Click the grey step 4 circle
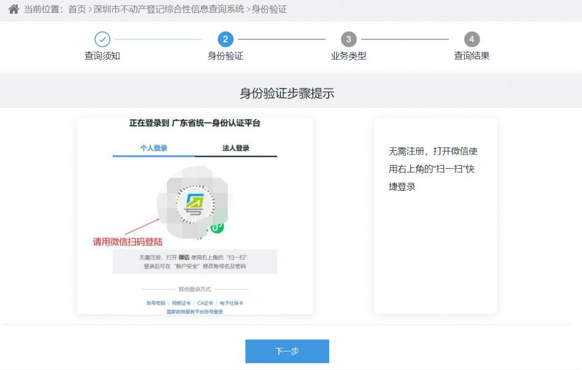This screenshot has width=582, height=370. pos(472,39)
